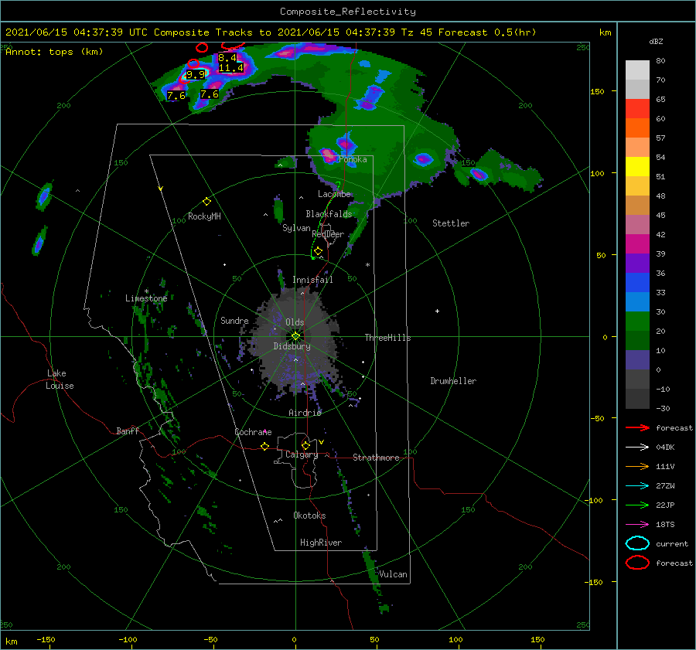Click the HighRiver city label
The image size is (696, 650).
point(321,543)
